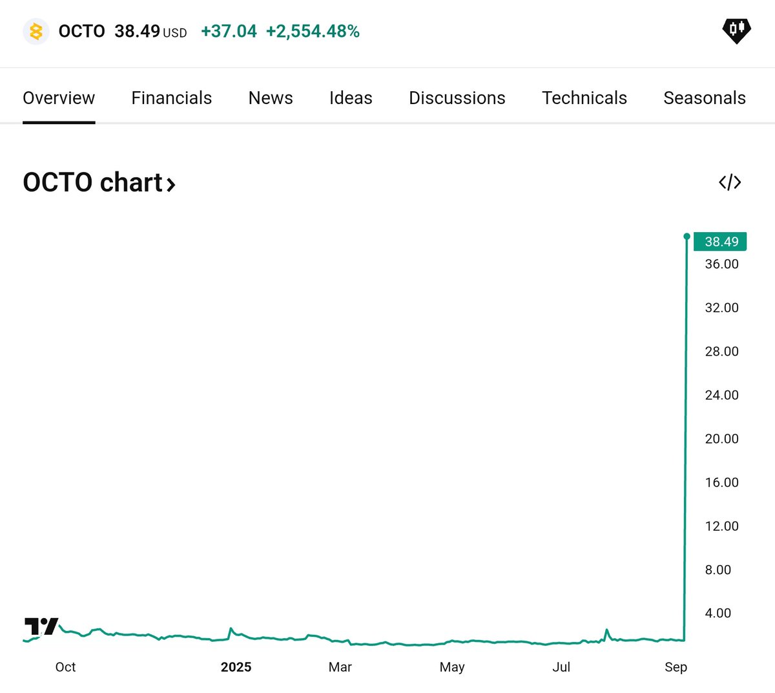775x693 pixels.
Task: Expand the chevron next to OCTO chart
Action: pyautogui.click(x=170, y=185)
